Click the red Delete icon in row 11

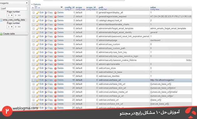pyautogui.click(x=55, y=52)
